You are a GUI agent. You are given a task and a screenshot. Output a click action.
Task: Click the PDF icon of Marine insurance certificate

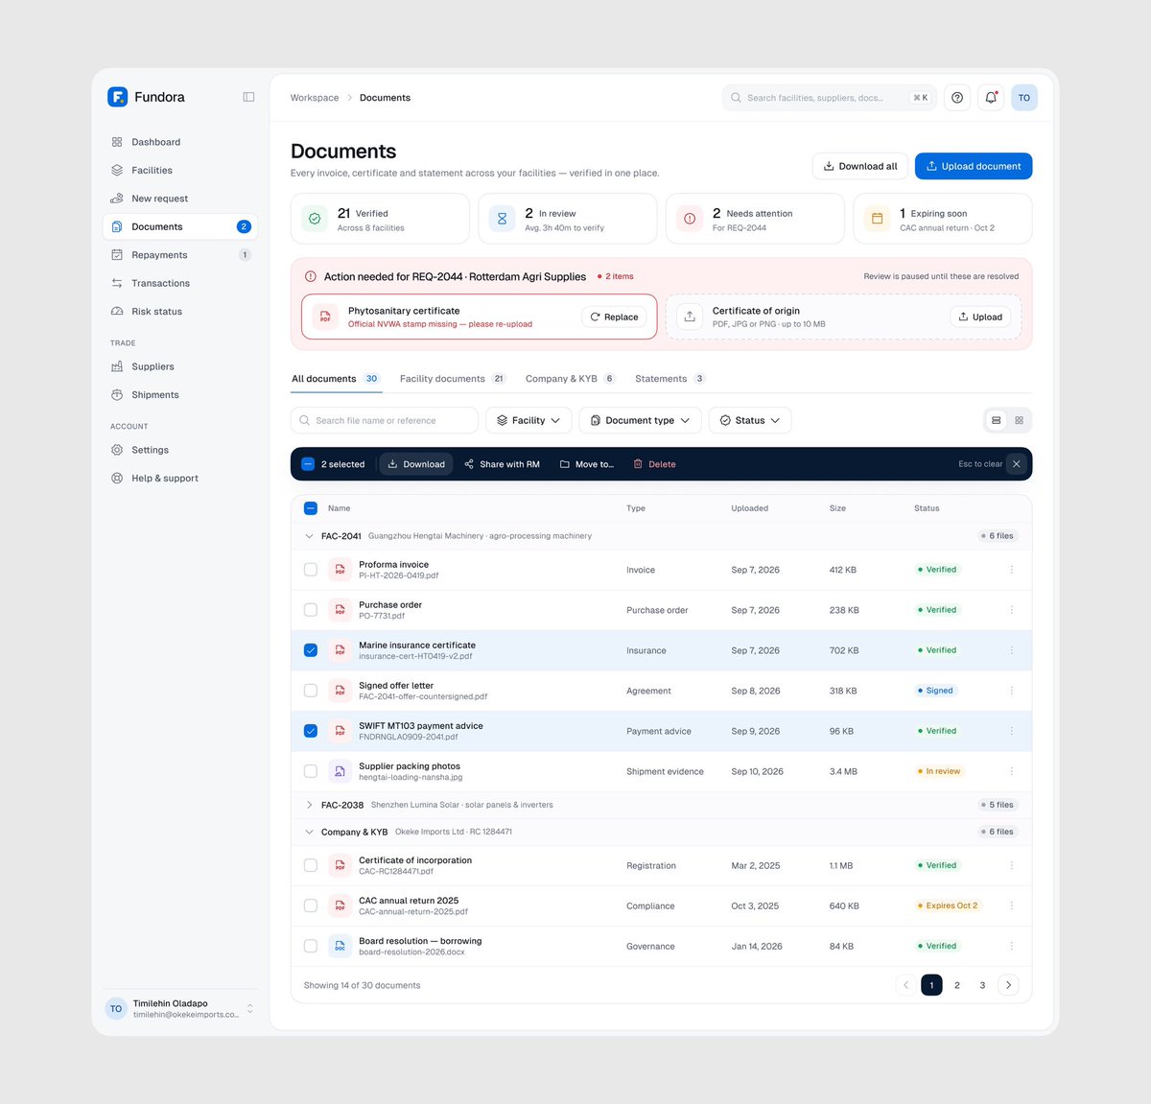pos(340,650)
